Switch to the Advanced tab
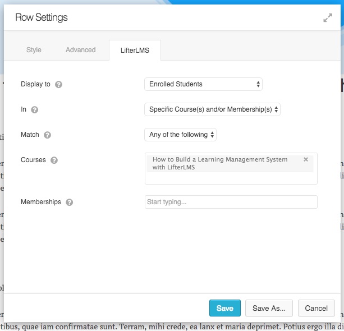The height and width of the screenshot is (331, 344). click(x=80, y=50)
